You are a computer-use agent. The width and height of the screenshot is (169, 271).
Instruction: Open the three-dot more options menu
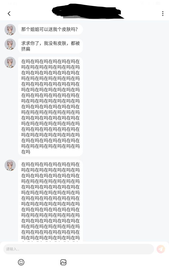(163, 14)
